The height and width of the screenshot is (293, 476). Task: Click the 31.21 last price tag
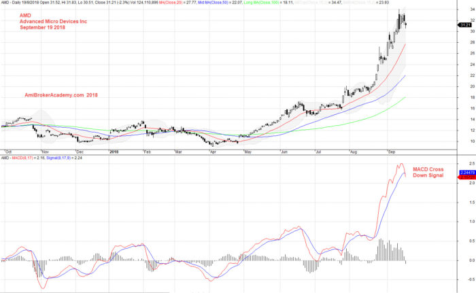coord(464,25)
